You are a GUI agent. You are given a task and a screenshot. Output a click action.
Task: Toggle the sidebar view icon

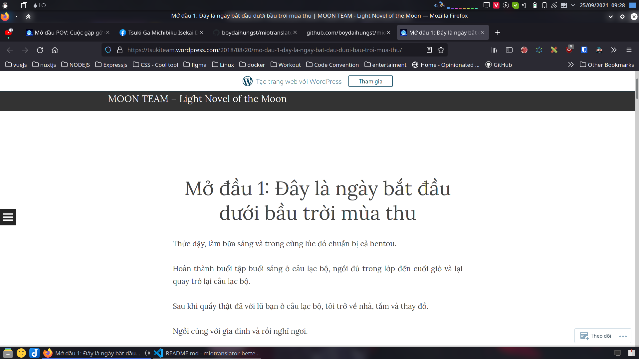pyautogui.click(x=509, y=50)
